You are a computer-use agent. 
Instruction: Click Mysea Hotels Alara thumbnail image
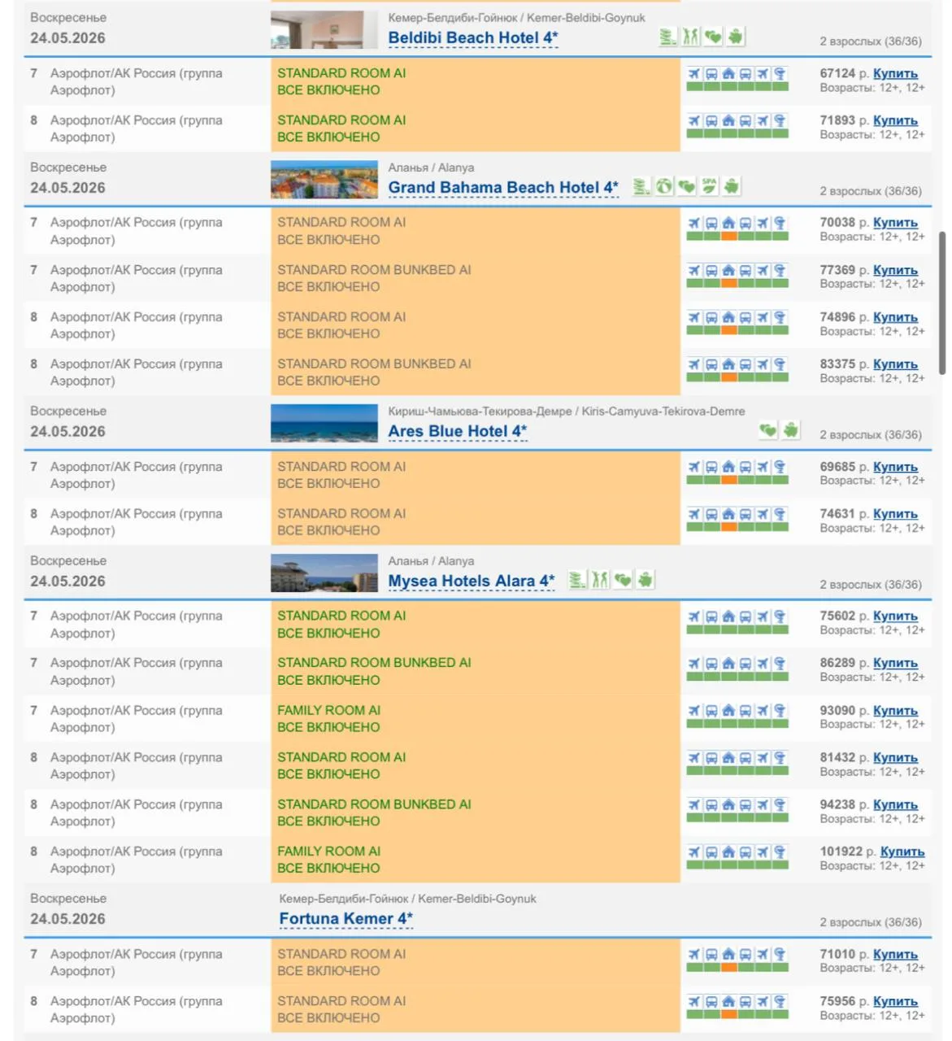tap(324, 573)
